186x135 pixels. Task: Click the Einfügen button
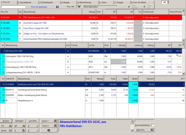[19, 121]
